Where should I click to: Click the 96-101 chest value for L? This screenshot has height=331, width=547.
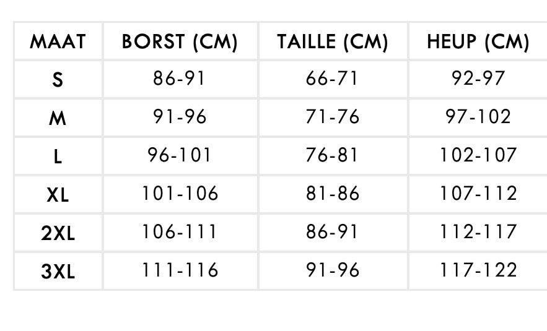coord(179,155)
